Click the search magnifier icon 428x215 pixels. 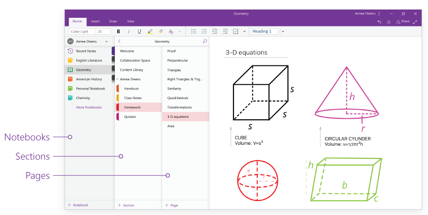(x=205, y=41)
